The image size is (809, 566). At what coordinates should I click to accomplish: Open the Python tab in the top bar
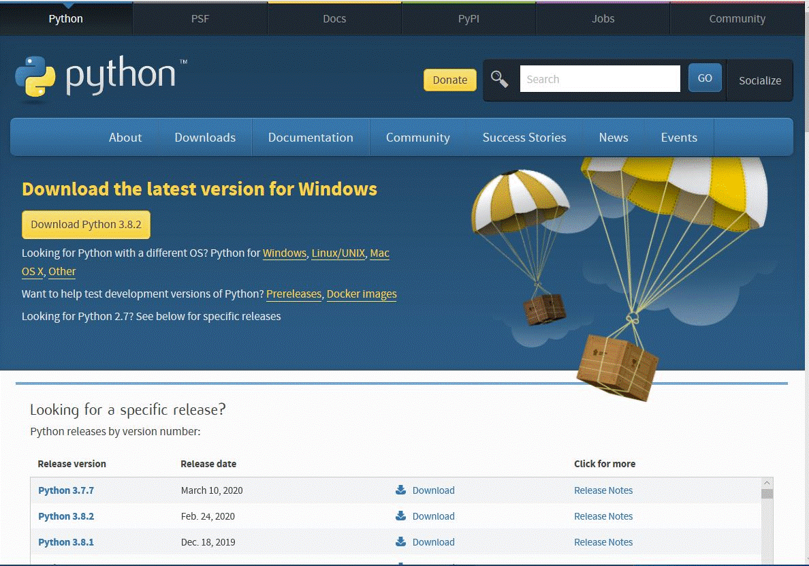(x=66, y=18)
